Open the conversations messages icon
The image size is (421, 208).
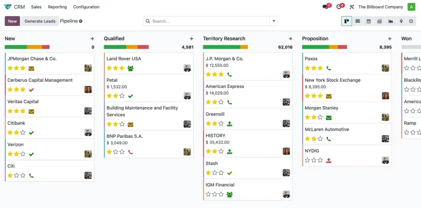(326, 7)
